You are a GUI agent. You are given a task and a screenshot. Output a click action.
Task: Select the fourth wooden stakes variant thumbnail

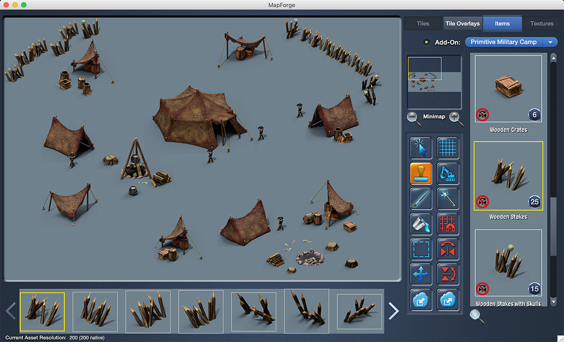200,312
